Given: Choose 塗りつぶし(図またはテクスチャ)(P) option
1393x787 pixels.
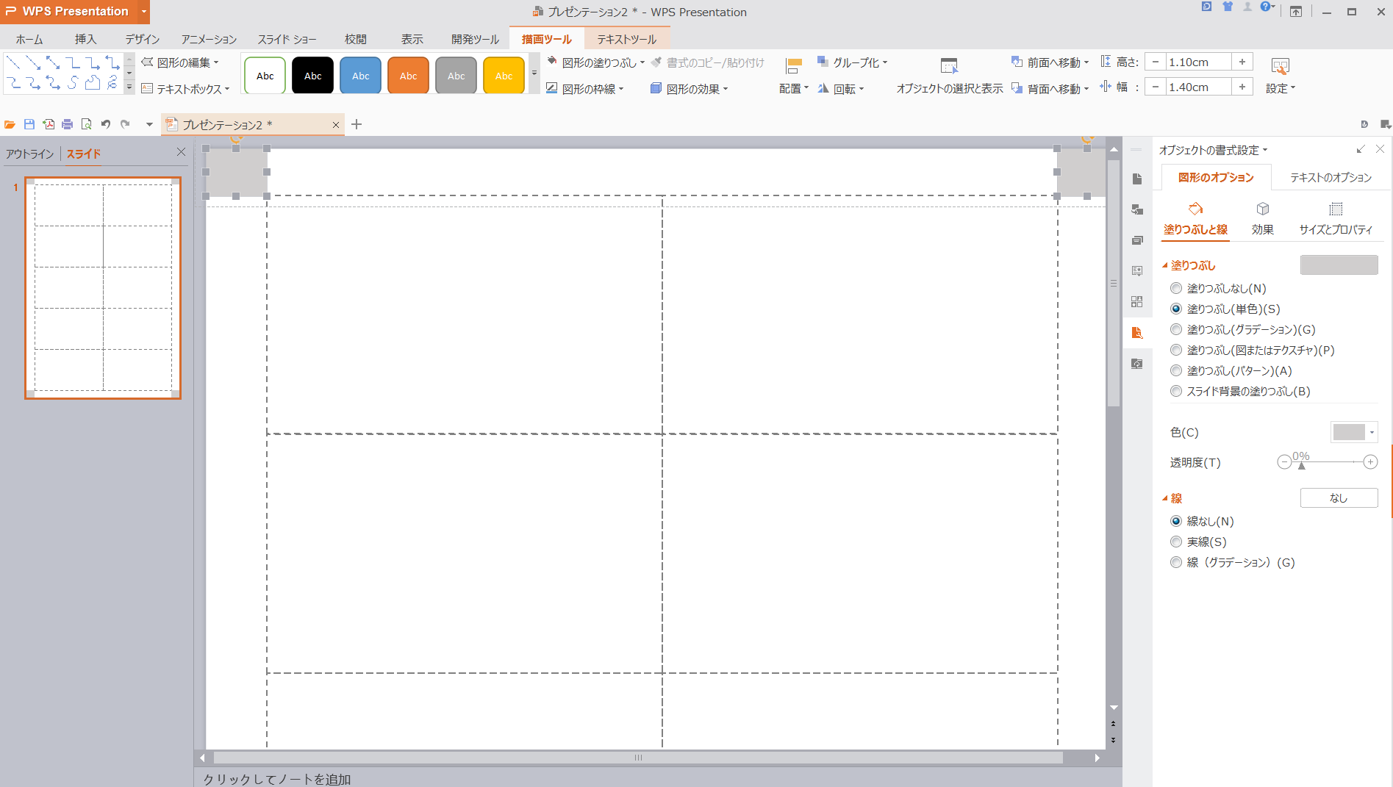Looking at the screenshot, I should [x=1176, y=350].
